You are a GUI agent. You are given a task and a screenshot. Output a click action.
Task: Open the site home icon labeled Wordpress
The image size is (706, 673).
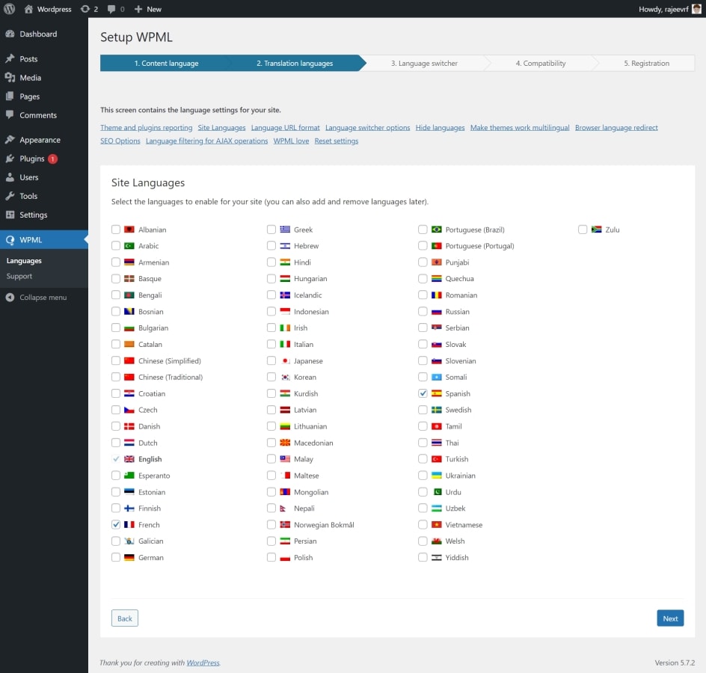pos(29,9)
